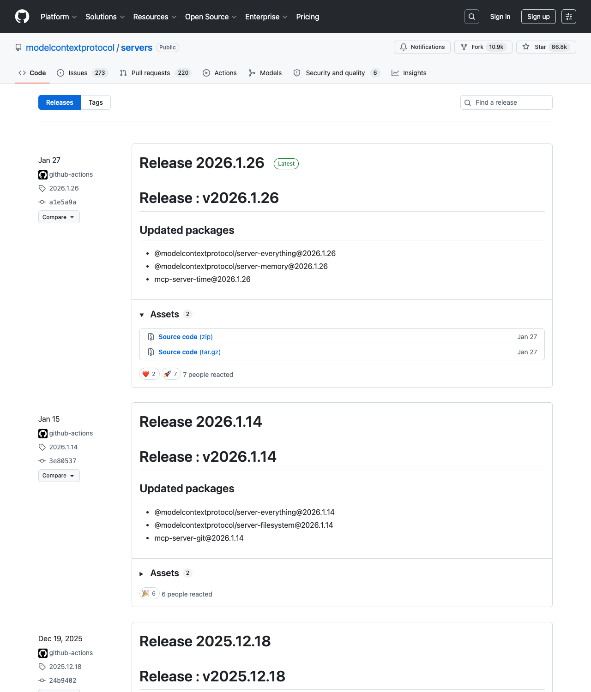The image size is (591, 692).
Task: Click the commit icon beside a1e5a9a
Action: coord(42,202)
